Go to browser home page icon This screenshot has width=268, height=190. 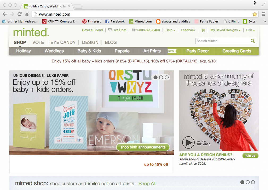(27, 14)
